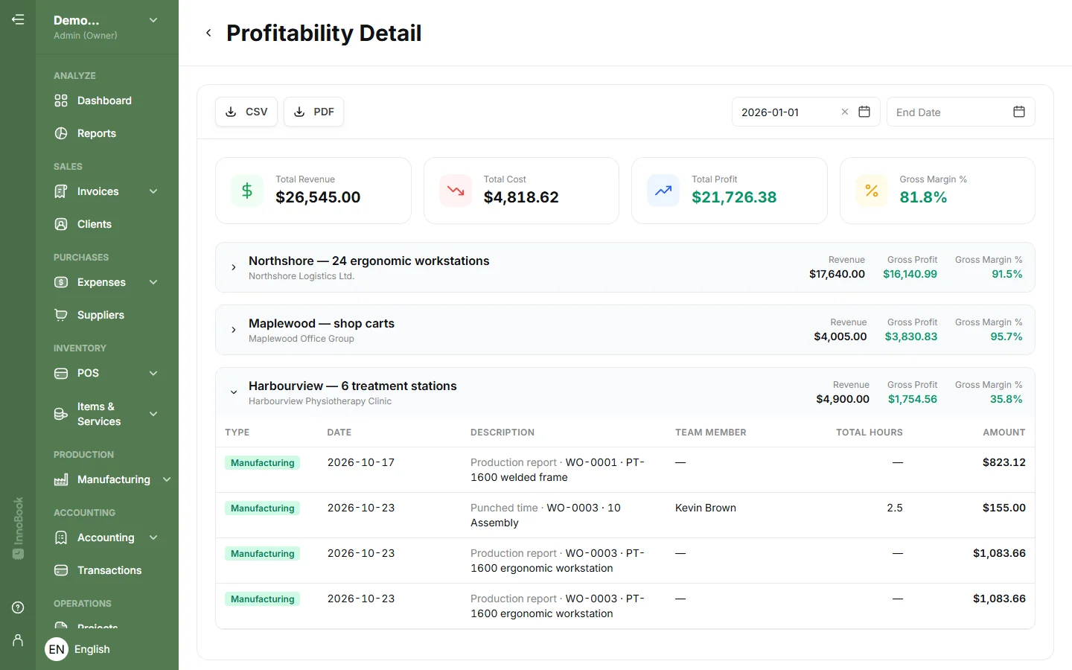Expand the Invoices submenu
Image resolution: width=1072 pixels, height=670 pixels.
pos(153,191)
